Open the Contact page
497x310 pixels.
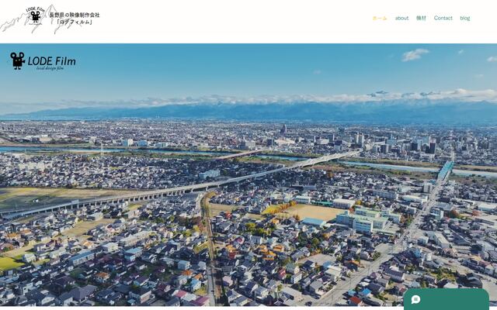[x=443, y=18]
